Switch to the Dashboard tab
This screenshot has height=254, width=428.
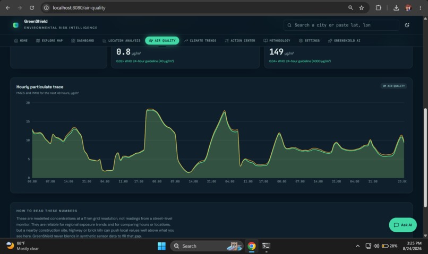click(82, 41)
